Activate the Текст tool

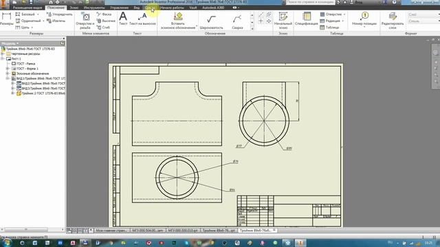123,19
